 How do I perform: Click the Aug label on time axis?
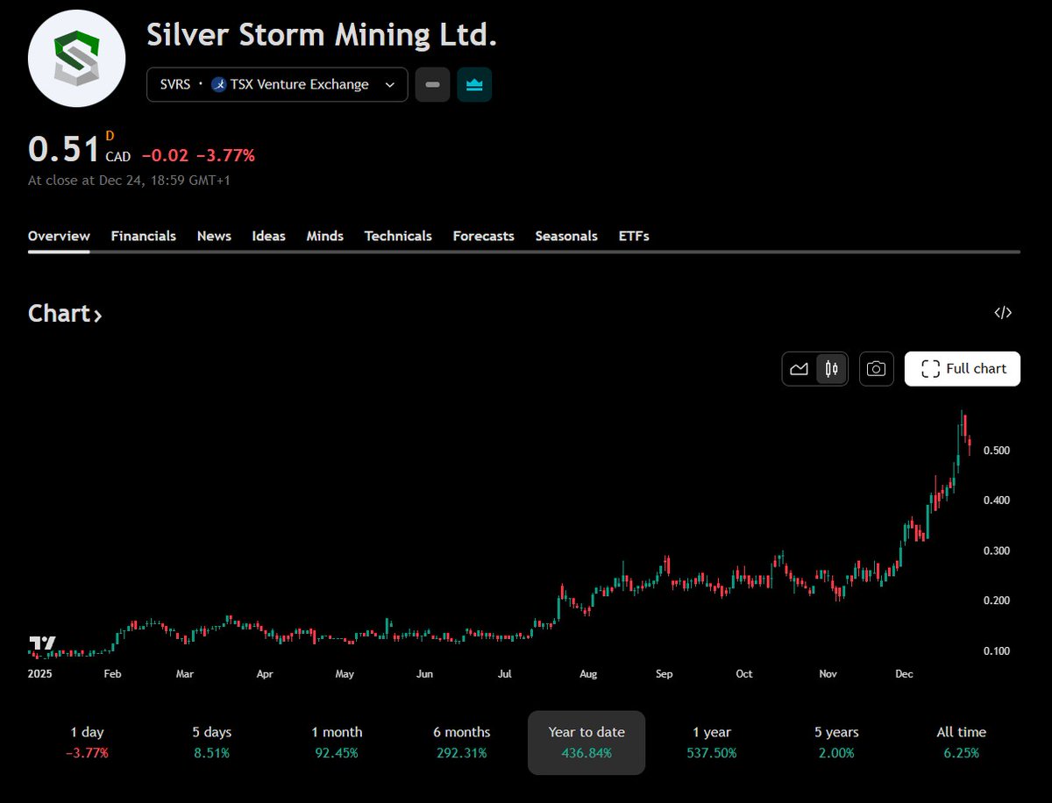(x=588, y=674)
